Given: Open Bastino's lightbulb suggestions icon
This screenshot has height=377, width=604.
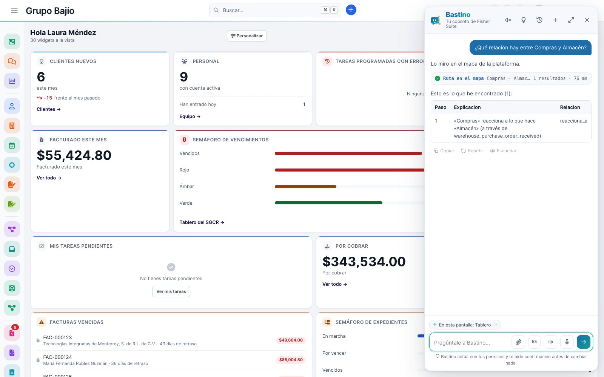Looking at the screenshot, I should tap(524, 20).
